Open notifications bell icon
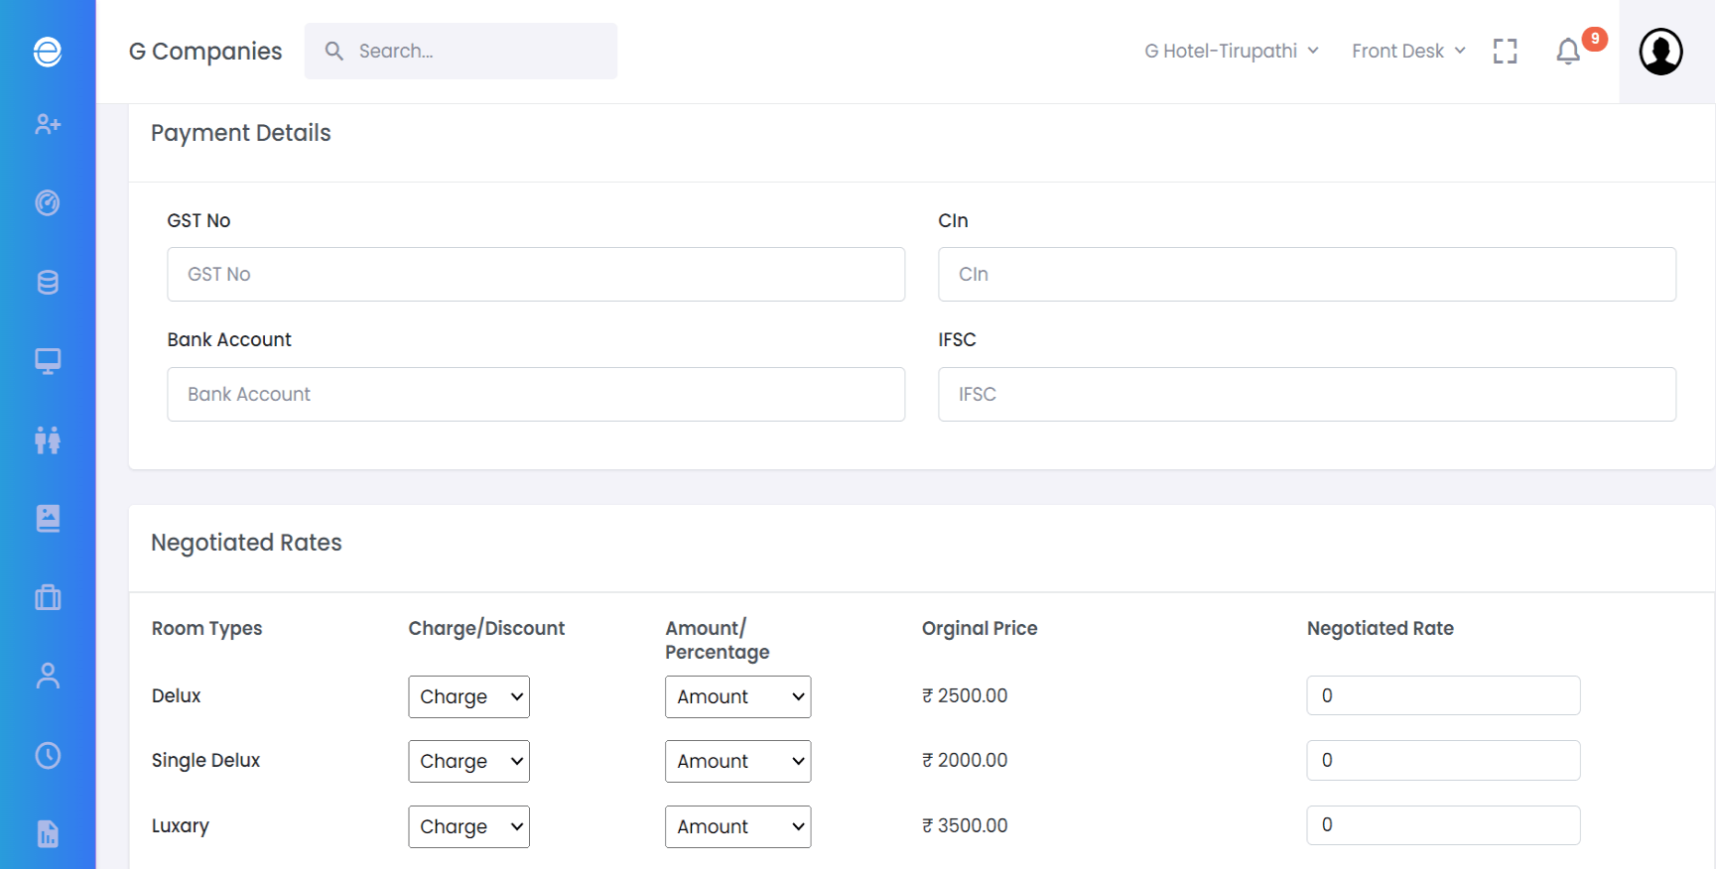Image resolution: width=1716 pixels, height=869 pixels. point(1568,52)
